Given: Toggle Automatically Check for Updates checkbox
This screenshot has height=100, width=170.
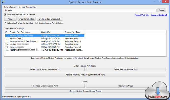Looking at the screenshot, I should 5,23.
